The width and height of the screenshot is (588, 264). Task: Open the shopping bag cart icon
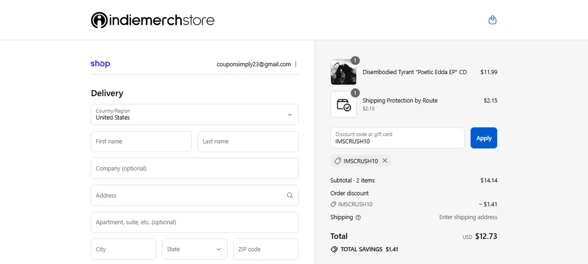[492, 20]
